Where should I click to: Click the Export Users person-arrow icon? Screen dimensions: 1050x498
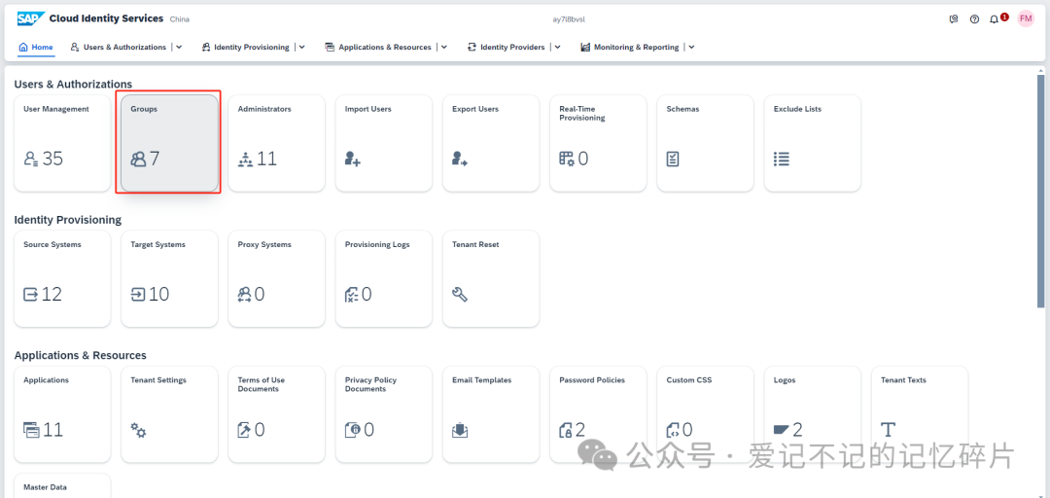pyautogui.click(x=459, y=159)
